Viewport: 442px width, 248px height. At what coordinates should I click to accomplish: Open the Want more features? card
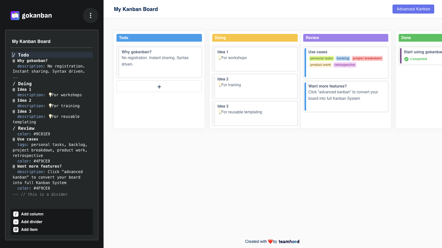[346, 97]
